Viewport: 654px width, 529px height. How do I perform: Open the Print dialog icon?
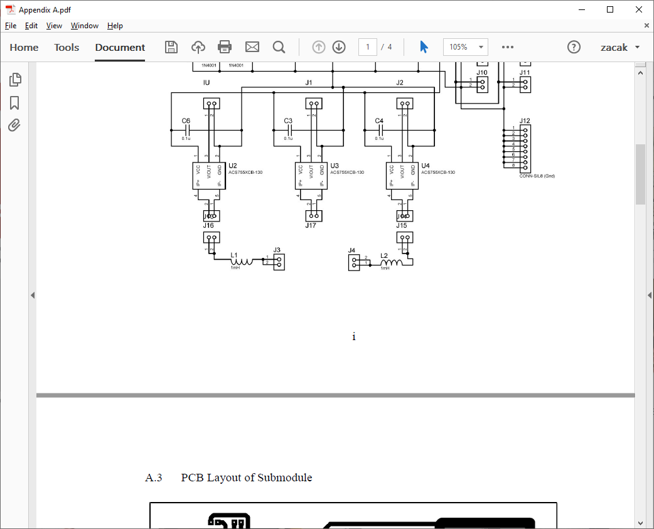pyautogui.click(x=225, y=46)
